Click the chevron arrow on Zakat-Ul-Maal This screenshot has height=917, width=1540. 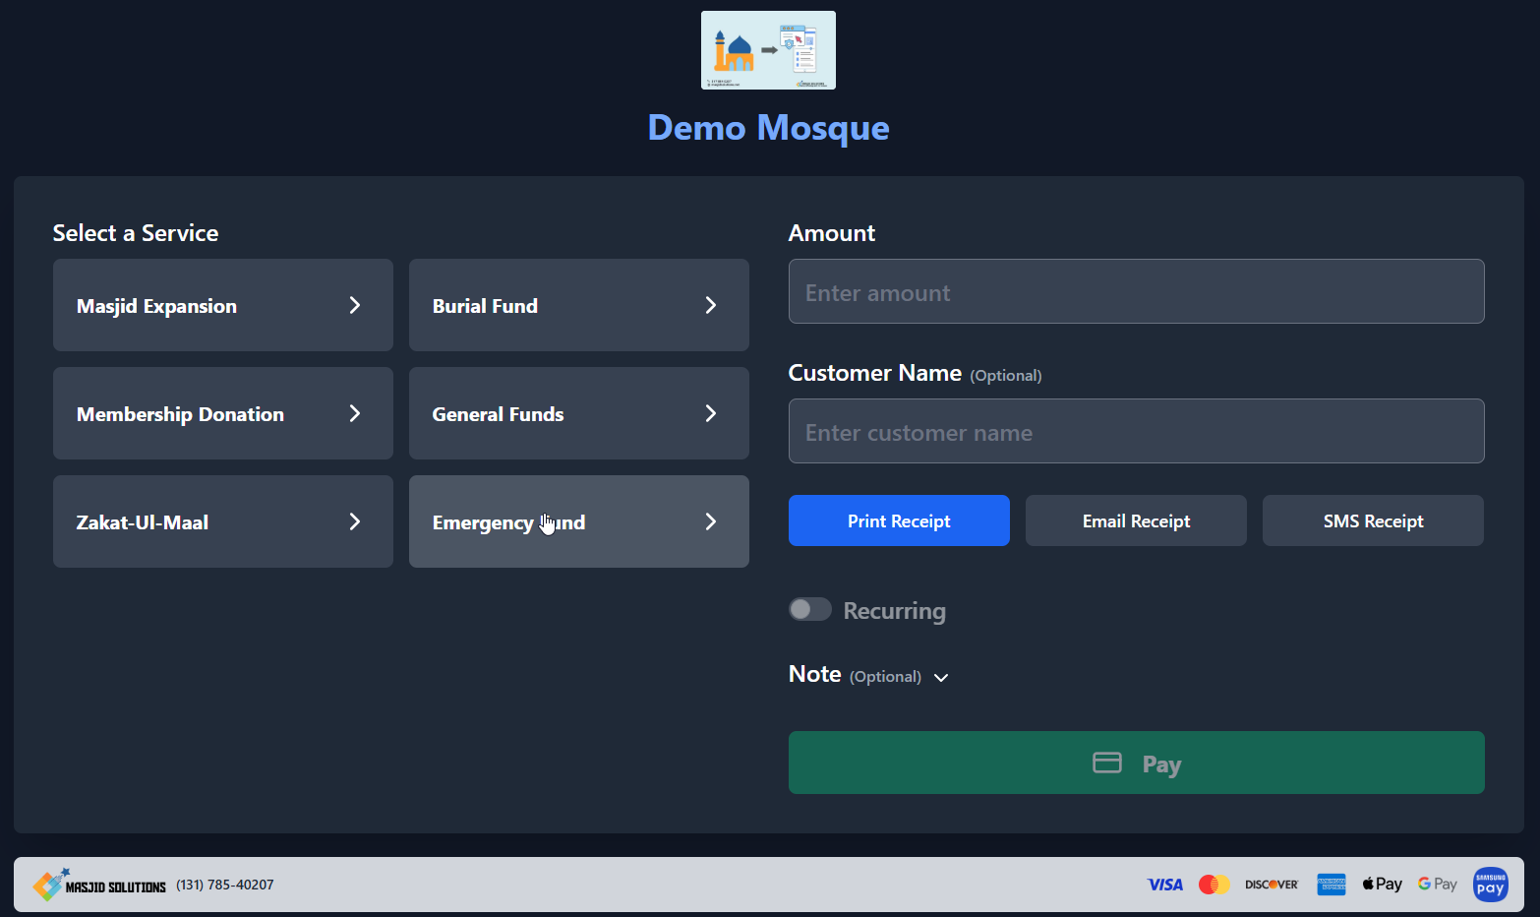click(355, 521)
